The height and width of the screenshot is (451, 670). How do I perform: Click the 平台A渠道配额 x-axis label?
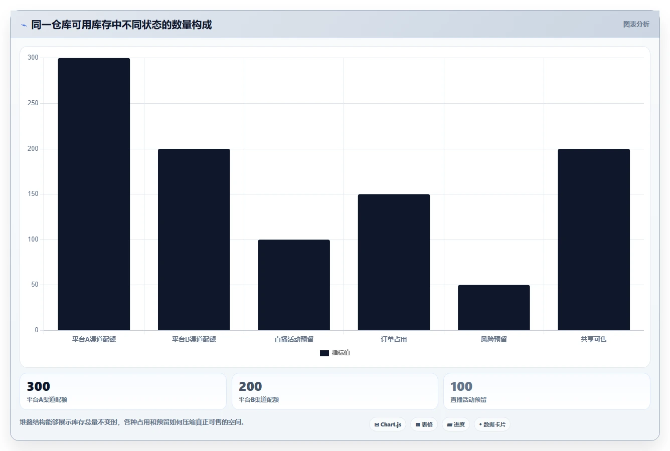tap(94, 339)
